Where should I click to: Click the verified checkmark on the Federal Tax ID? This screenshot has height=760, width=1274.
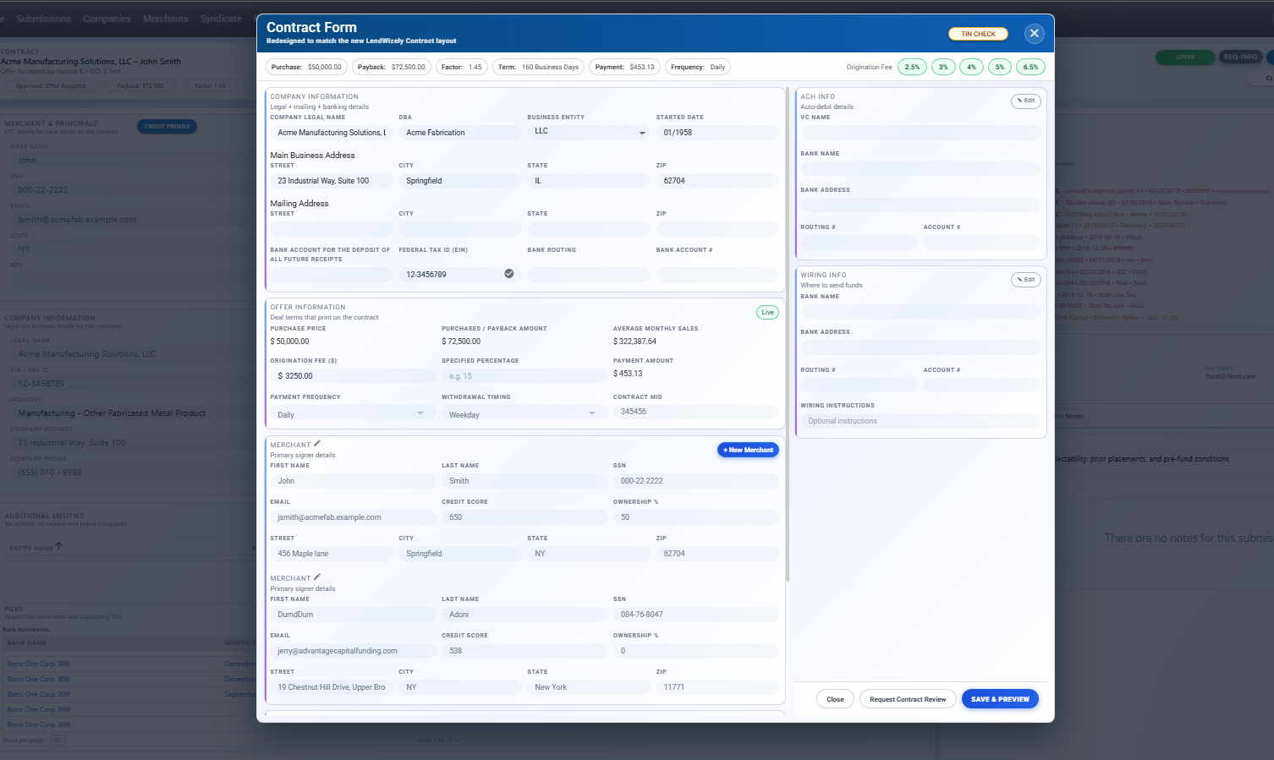coord(508,273)
